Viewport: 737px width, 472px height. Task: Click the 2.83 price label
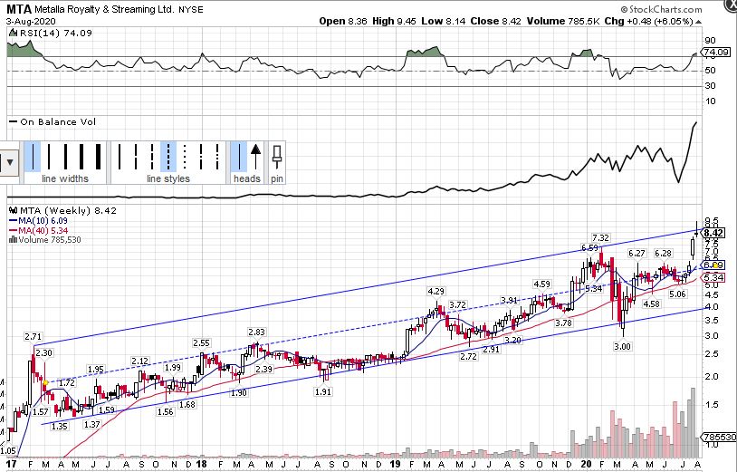pos(256,332)
